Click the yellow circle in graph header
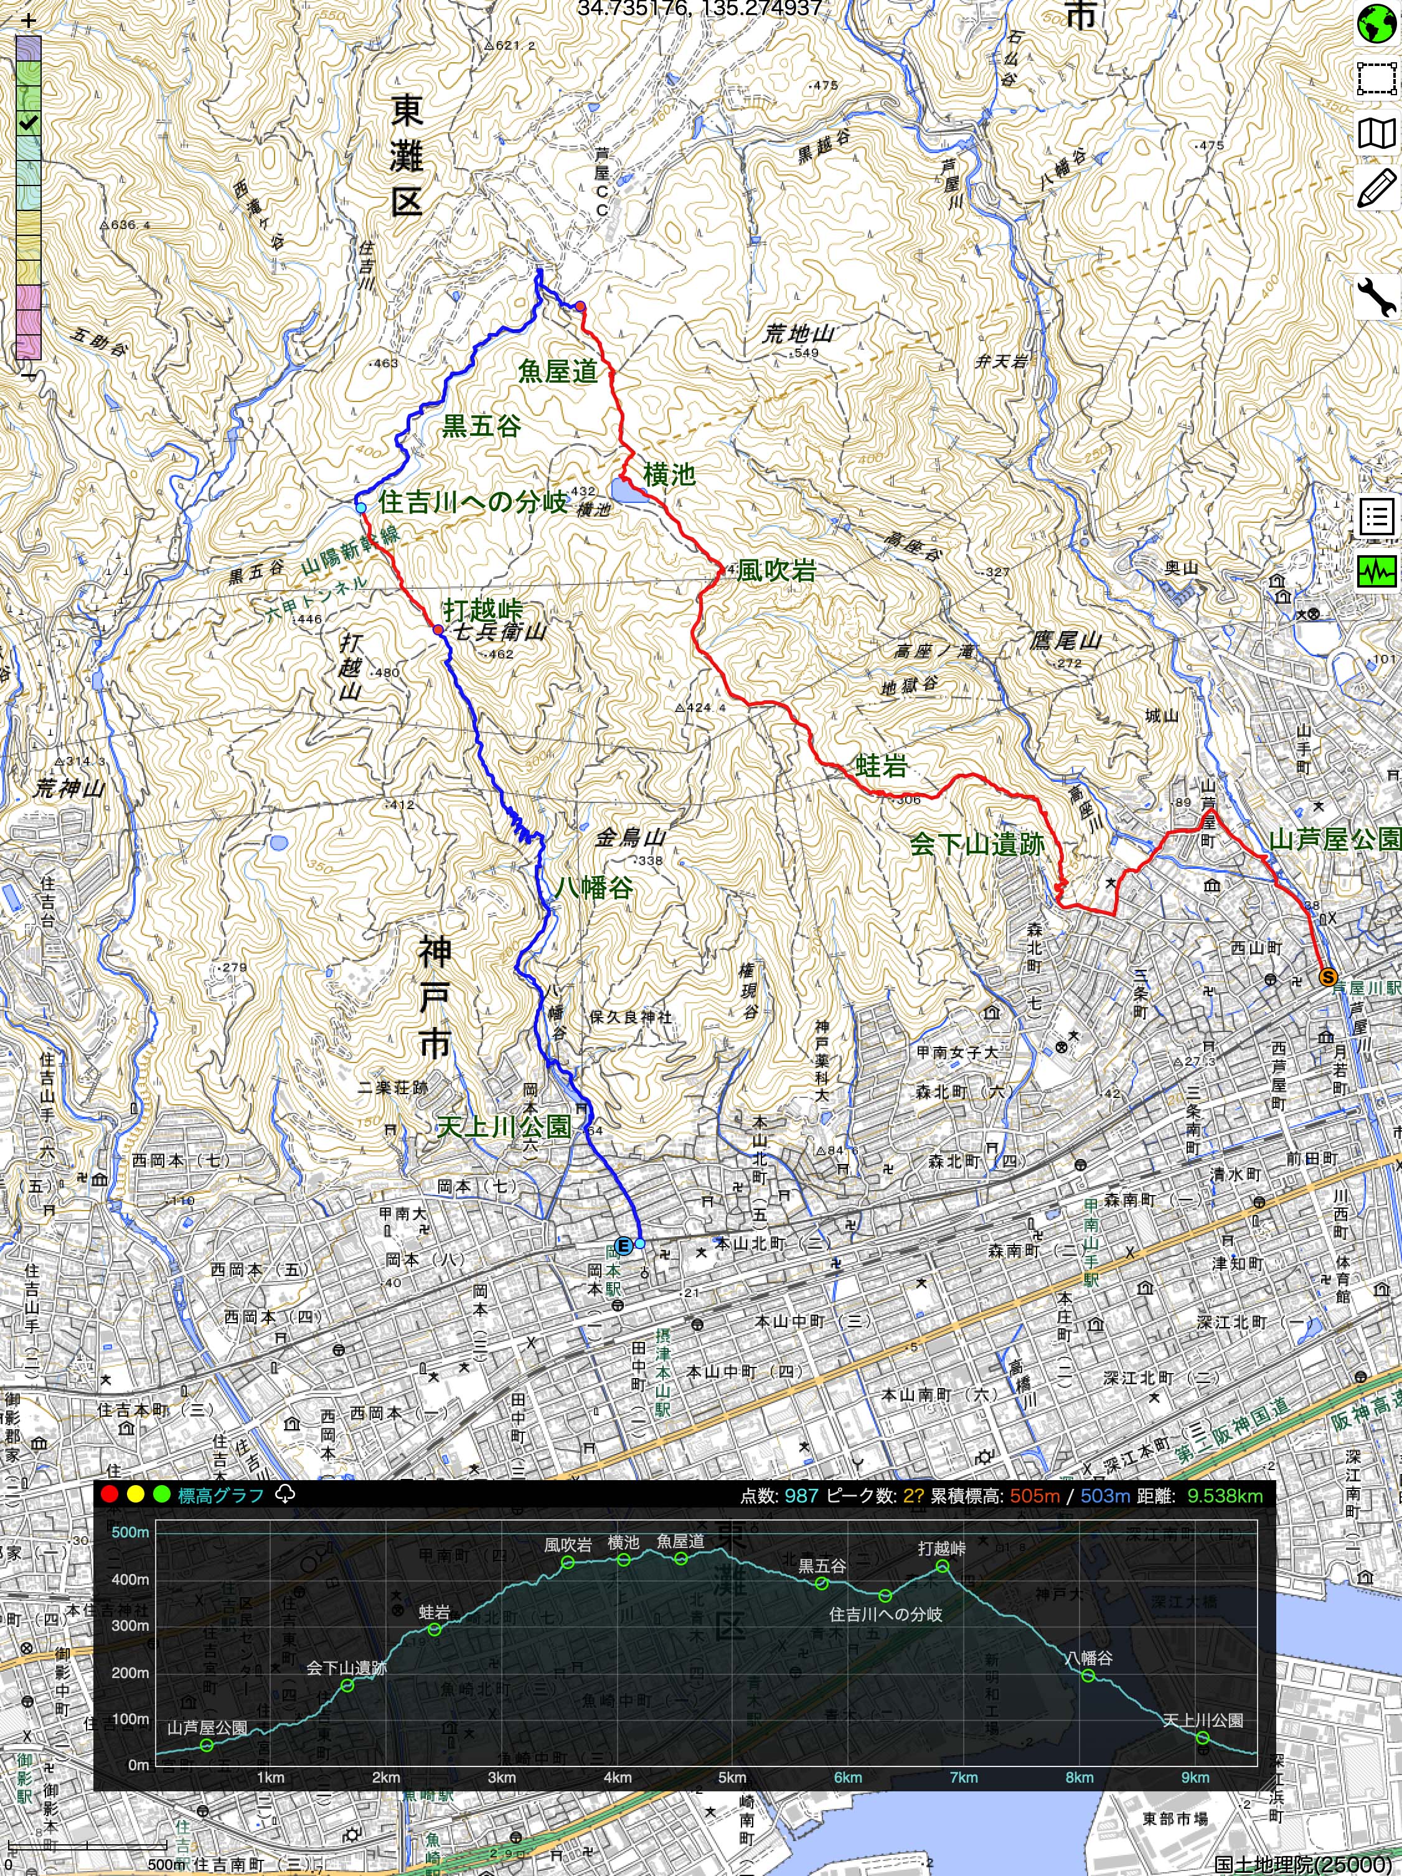This screenshot has height=1876, width=1402. coord(135,1494)
